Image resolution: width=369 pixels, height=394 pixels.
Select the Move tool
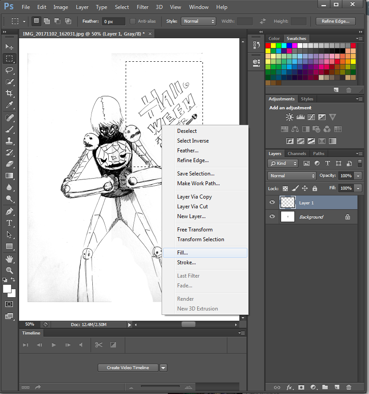[9, 47]
